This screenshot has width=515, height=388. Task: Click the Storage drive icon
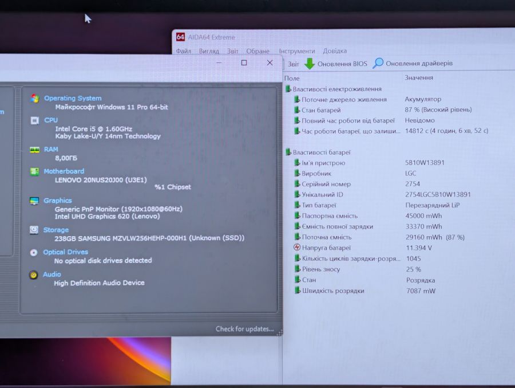click(34, 230)
